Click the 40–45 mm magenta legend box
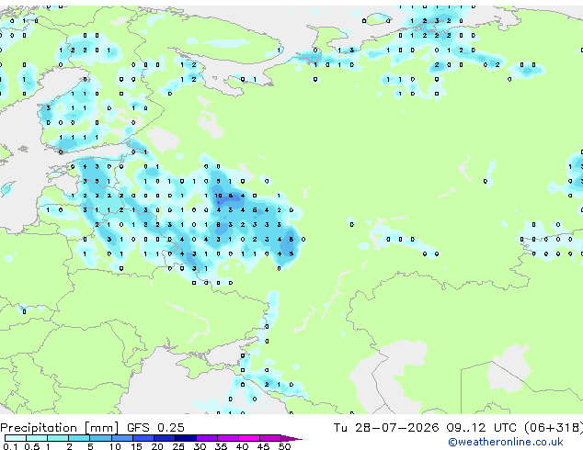583x450 pixels. pos(249,438)
